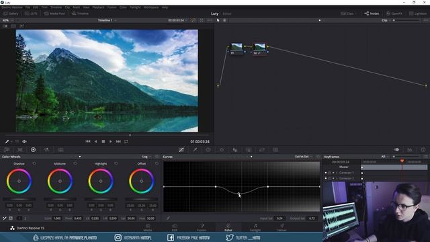
Task: Toggle the Nodes panel
Action: pyautogui.click(x=372, y=13)
